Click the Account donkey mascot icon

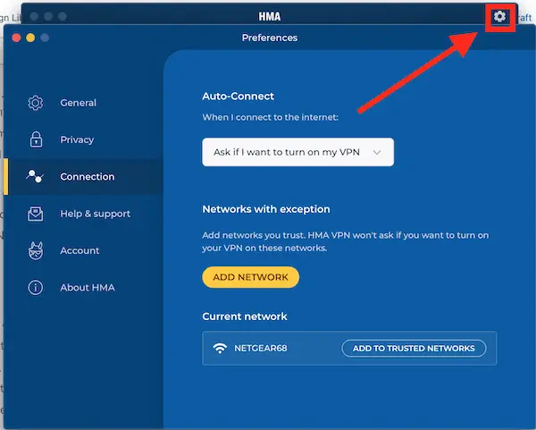36,250
